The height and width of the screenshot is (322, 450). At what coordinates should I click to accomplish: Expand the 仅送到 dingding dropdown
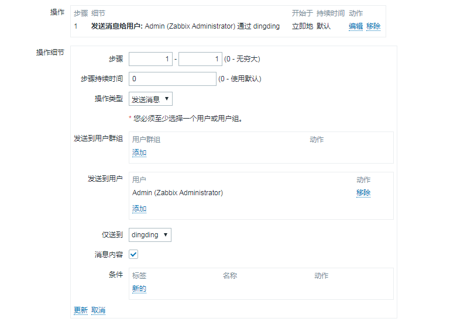pos(150,235)
